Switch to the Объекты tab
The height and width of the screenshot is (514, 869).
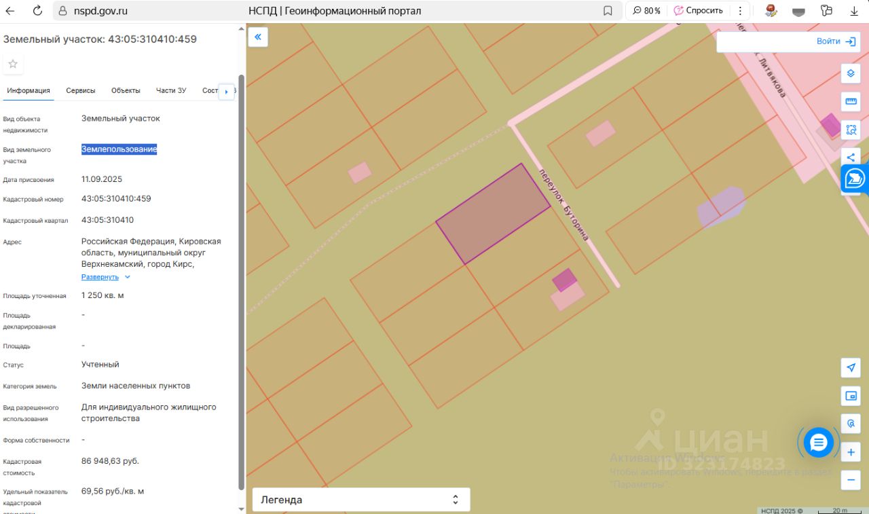pos(126,90)
